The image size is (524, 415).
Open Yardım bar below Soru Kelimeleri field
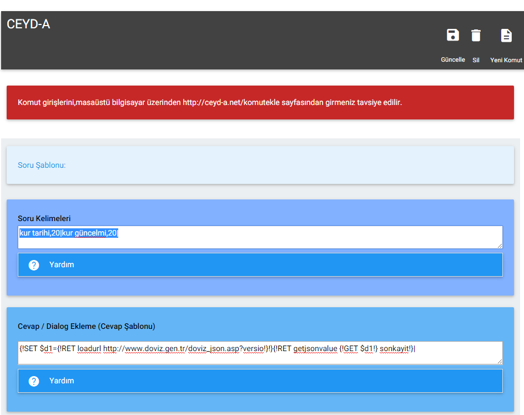pyautogui.click(x=260, y=265)
